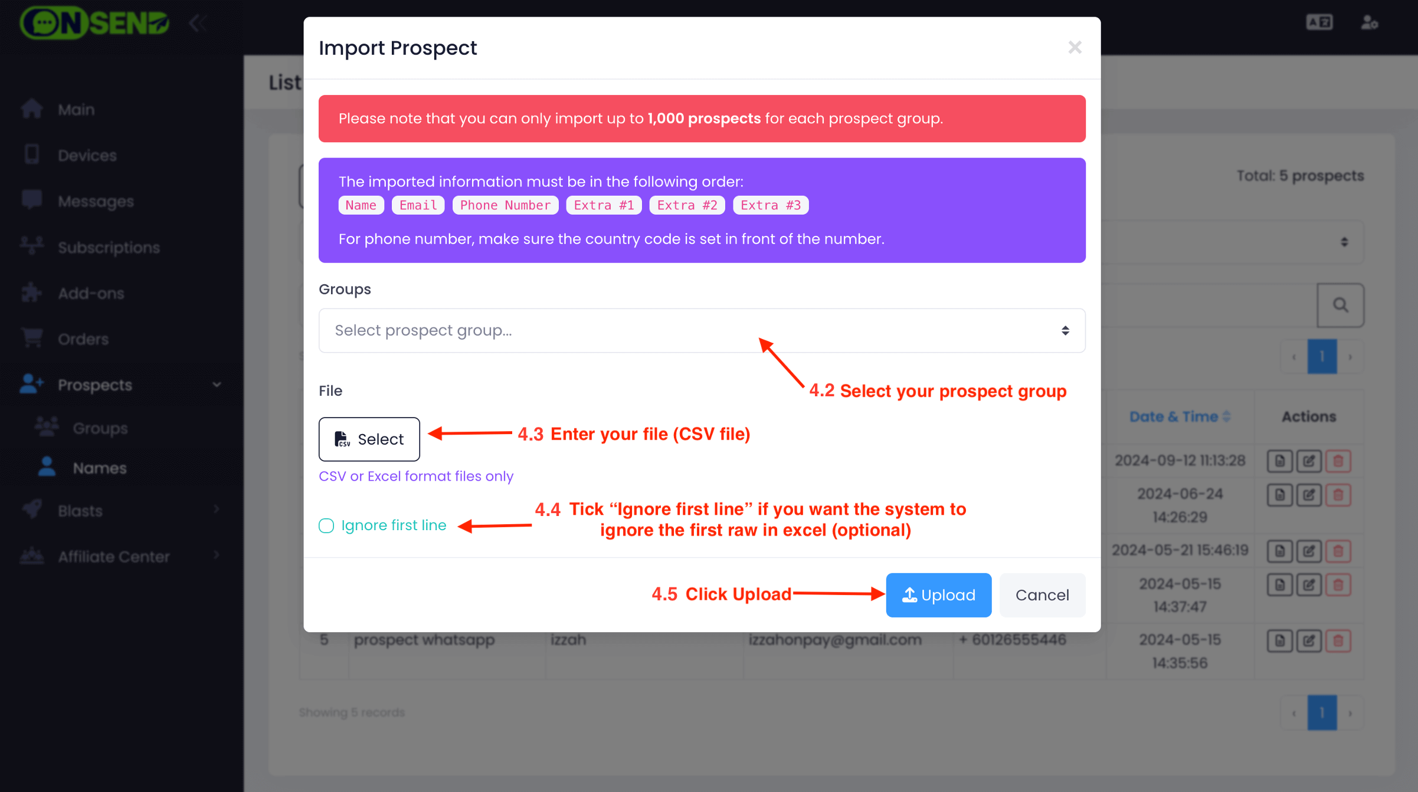The height and width of the screenshot is (792, 1418).
Task: Collapse the sidebar with double-chevron icon
Action: pyautogui.click(x=197, y=24)
